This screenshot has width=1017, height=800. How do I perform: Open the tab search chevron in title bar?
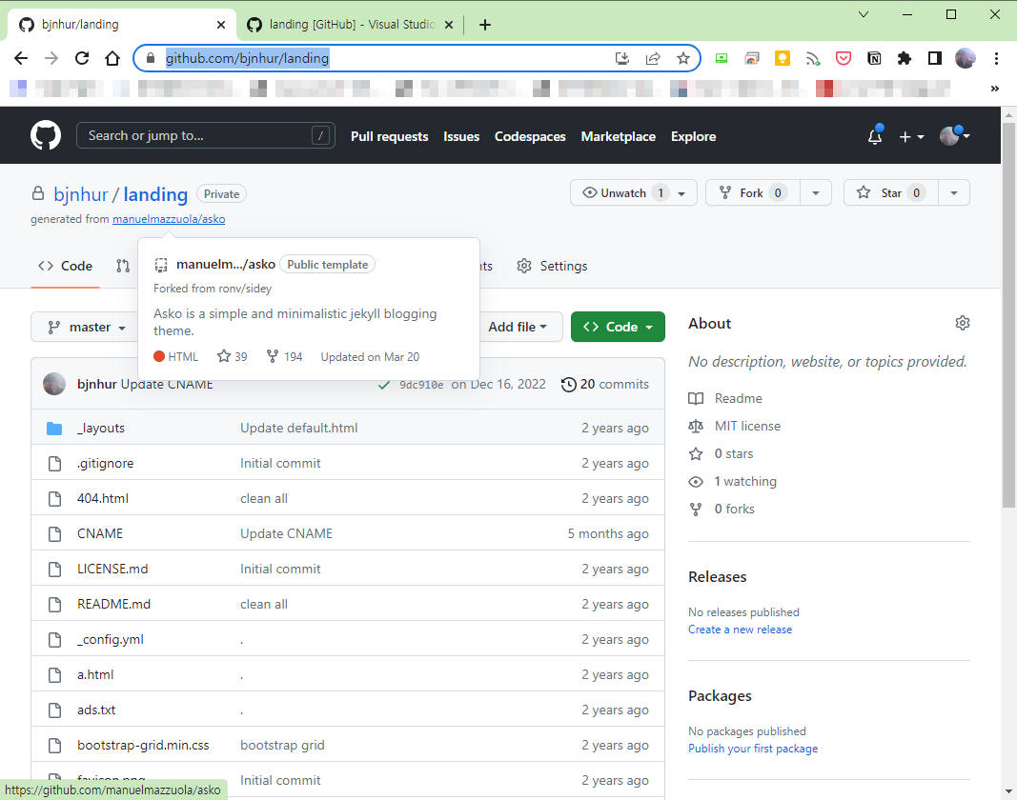click(864, 14)
